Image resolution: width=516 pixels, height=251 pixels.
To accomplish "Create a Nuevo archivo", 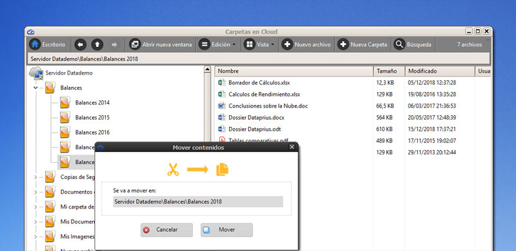I will [306, 44].
